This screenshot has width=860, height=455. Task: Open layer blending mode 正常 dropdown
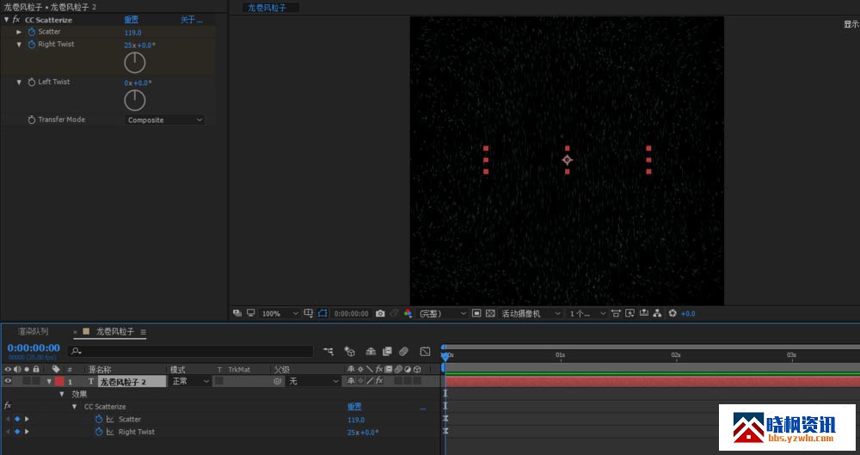190,381
